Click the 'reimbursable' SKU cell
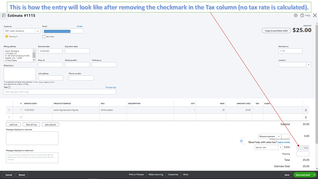This screenshot has width=318, height=179. [x=113, y=110]
